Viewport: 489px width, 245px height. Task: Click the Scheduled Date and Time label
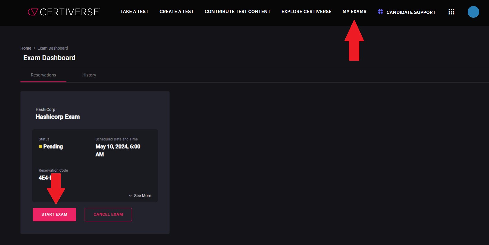117,139
